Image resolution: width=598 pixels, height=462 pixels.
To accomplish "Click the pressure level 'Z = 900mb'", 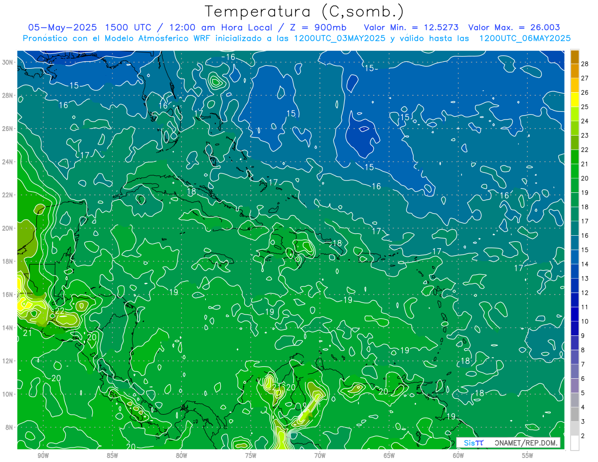I will coord(317,27).
